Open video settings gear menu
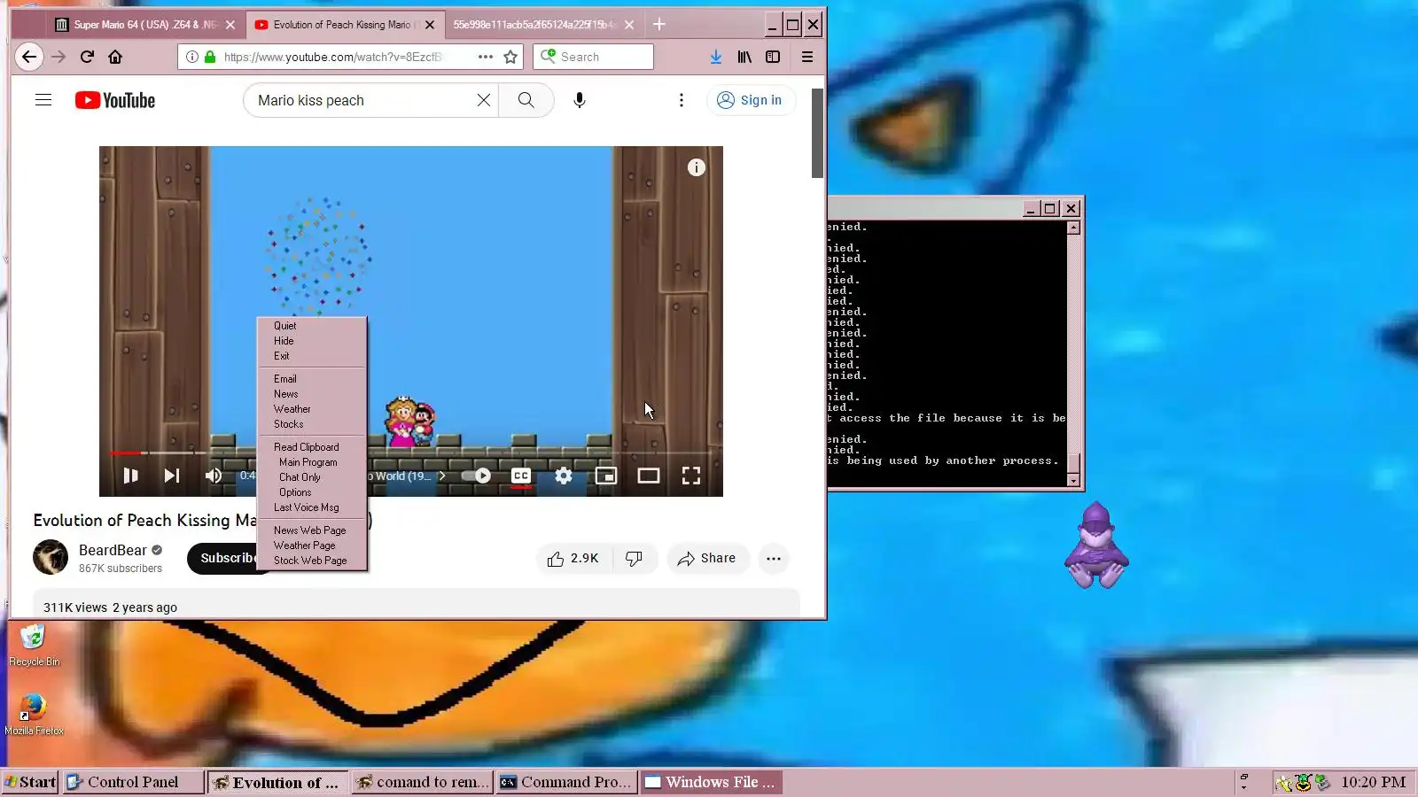The image size is (1418, 797). pyautogui.click(x=564, y=476)
